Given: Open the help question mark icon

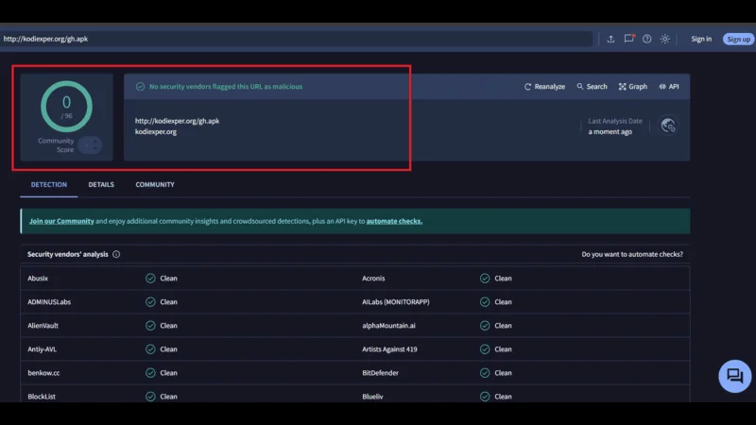Looking at the screenshot, I should [x=647, y=39].
